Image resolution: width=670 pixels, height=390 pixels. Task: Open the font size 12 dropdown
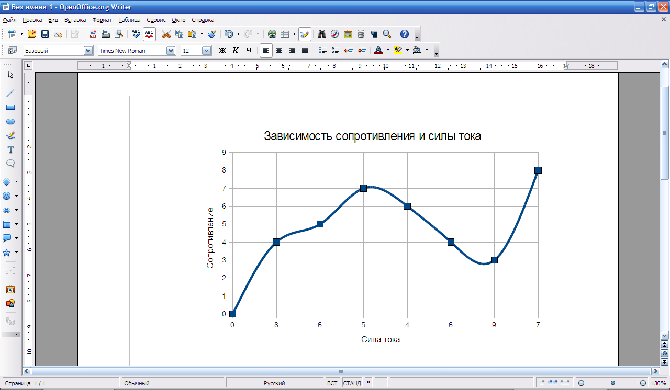tap(206, 51)
